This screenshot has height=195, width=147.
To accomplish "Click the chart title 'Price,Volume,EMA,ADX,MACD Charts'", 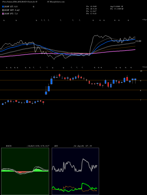I will 17,2.
